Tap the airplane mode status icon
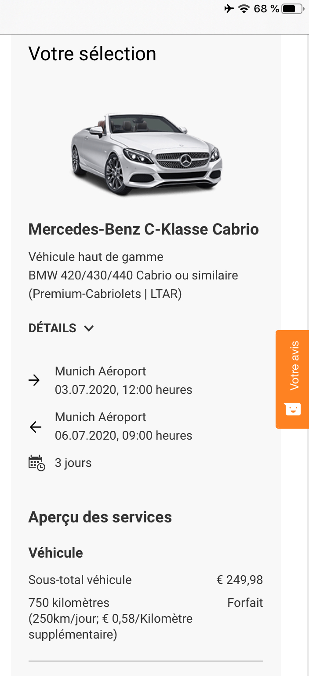This screenshot has height=676, width=309. coord(229,8)
